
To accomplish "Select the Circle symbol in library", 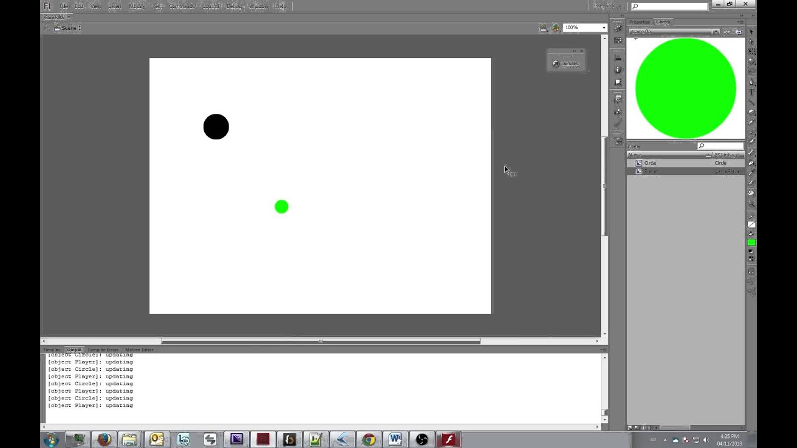I will [x=686, y=163].
